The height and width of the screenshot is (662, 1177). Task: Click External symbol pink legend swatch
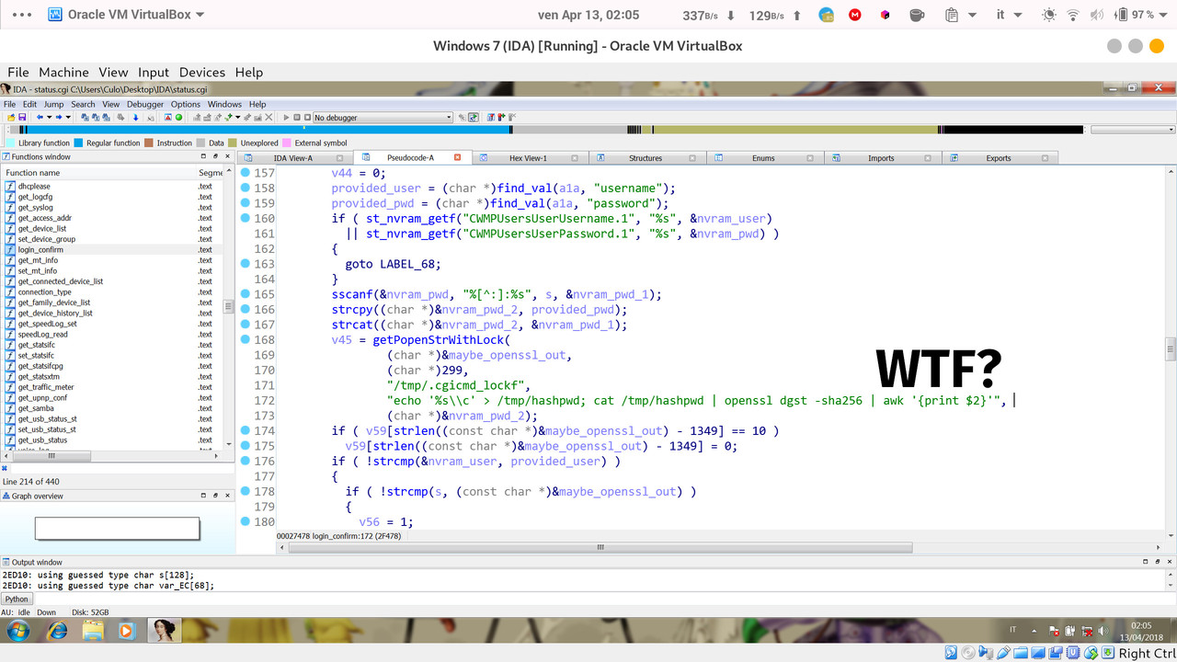pos(287,143)
